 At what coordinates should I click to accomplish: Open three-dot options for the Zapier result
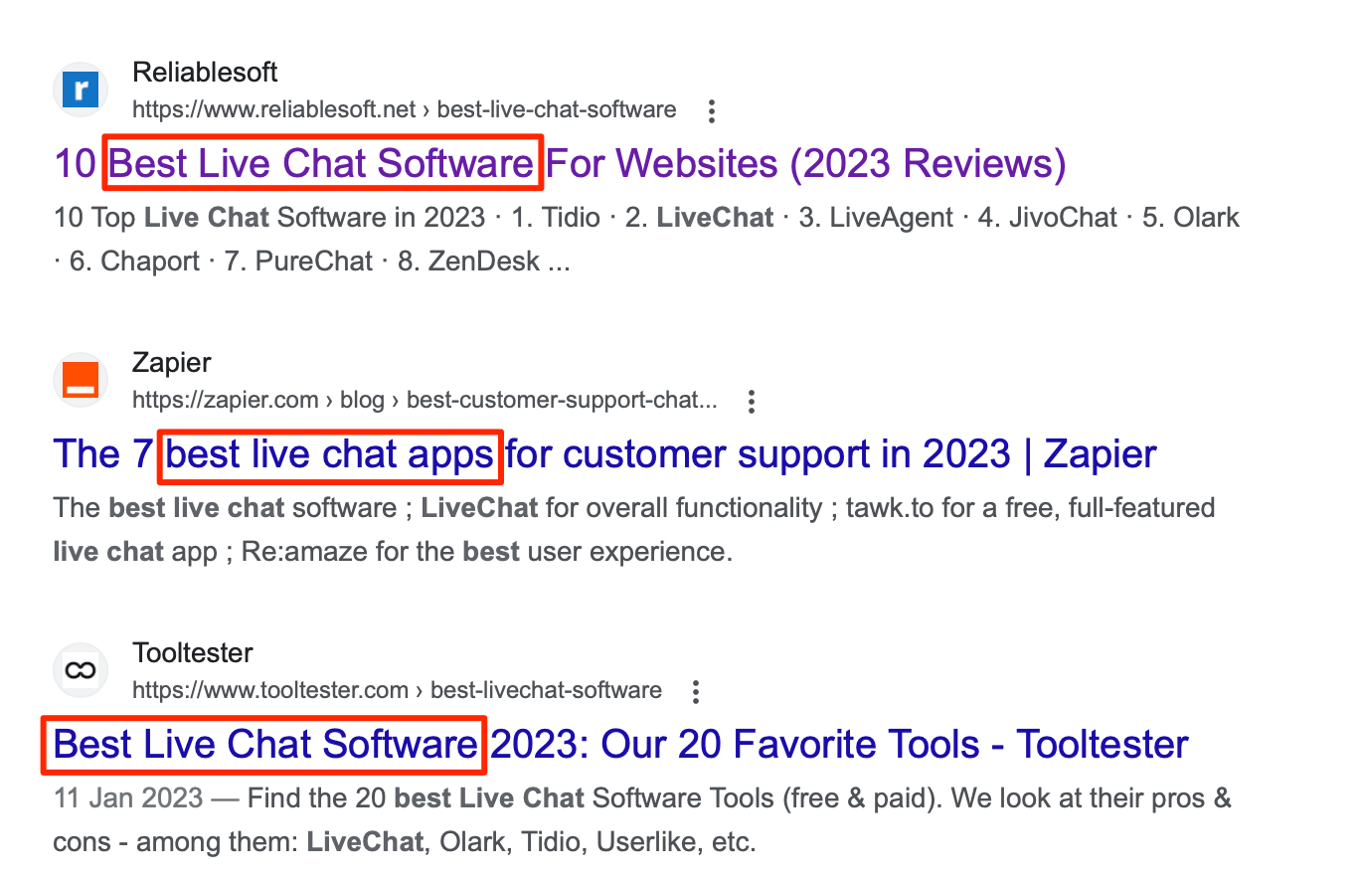pos(752,402)
